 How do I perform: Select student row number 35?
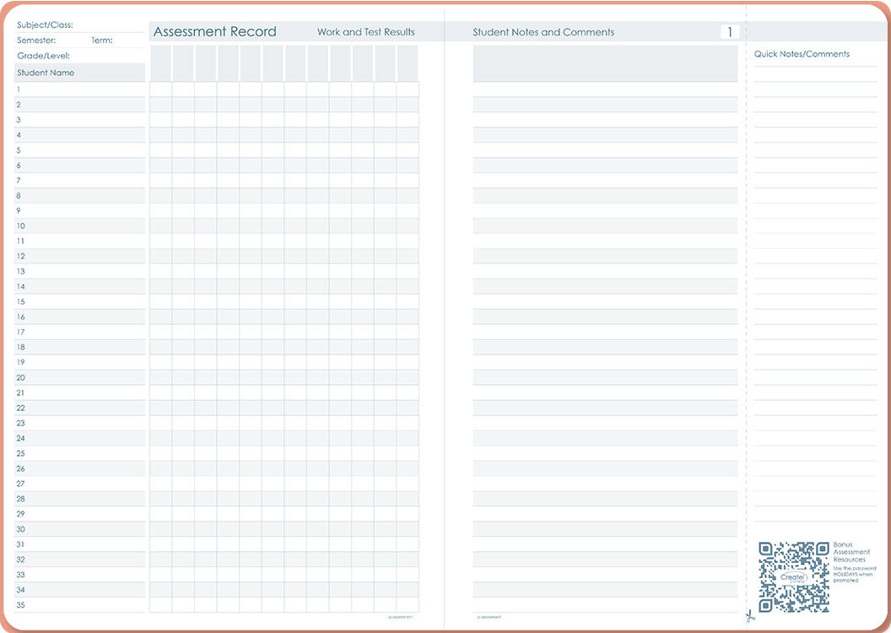pyautogui.click(x=79, y=605)
